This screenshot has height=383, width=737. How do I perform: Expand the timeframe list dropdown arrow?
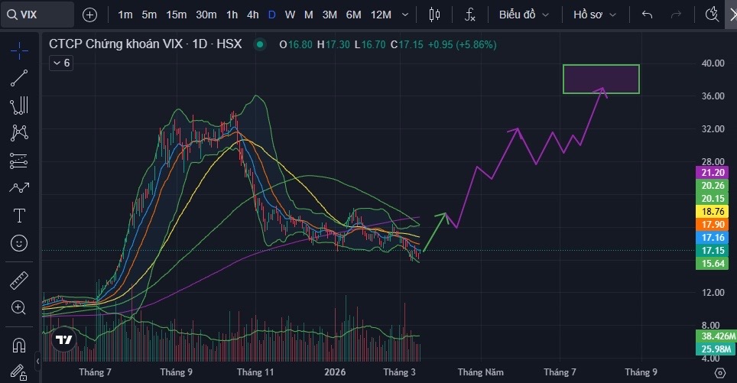pyautogui.click(x=404, y=15)
